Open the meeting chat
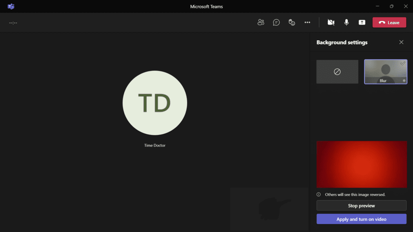The width and height of the screenshot is (413, 232). pyautogui.click(x=276, y=23)
